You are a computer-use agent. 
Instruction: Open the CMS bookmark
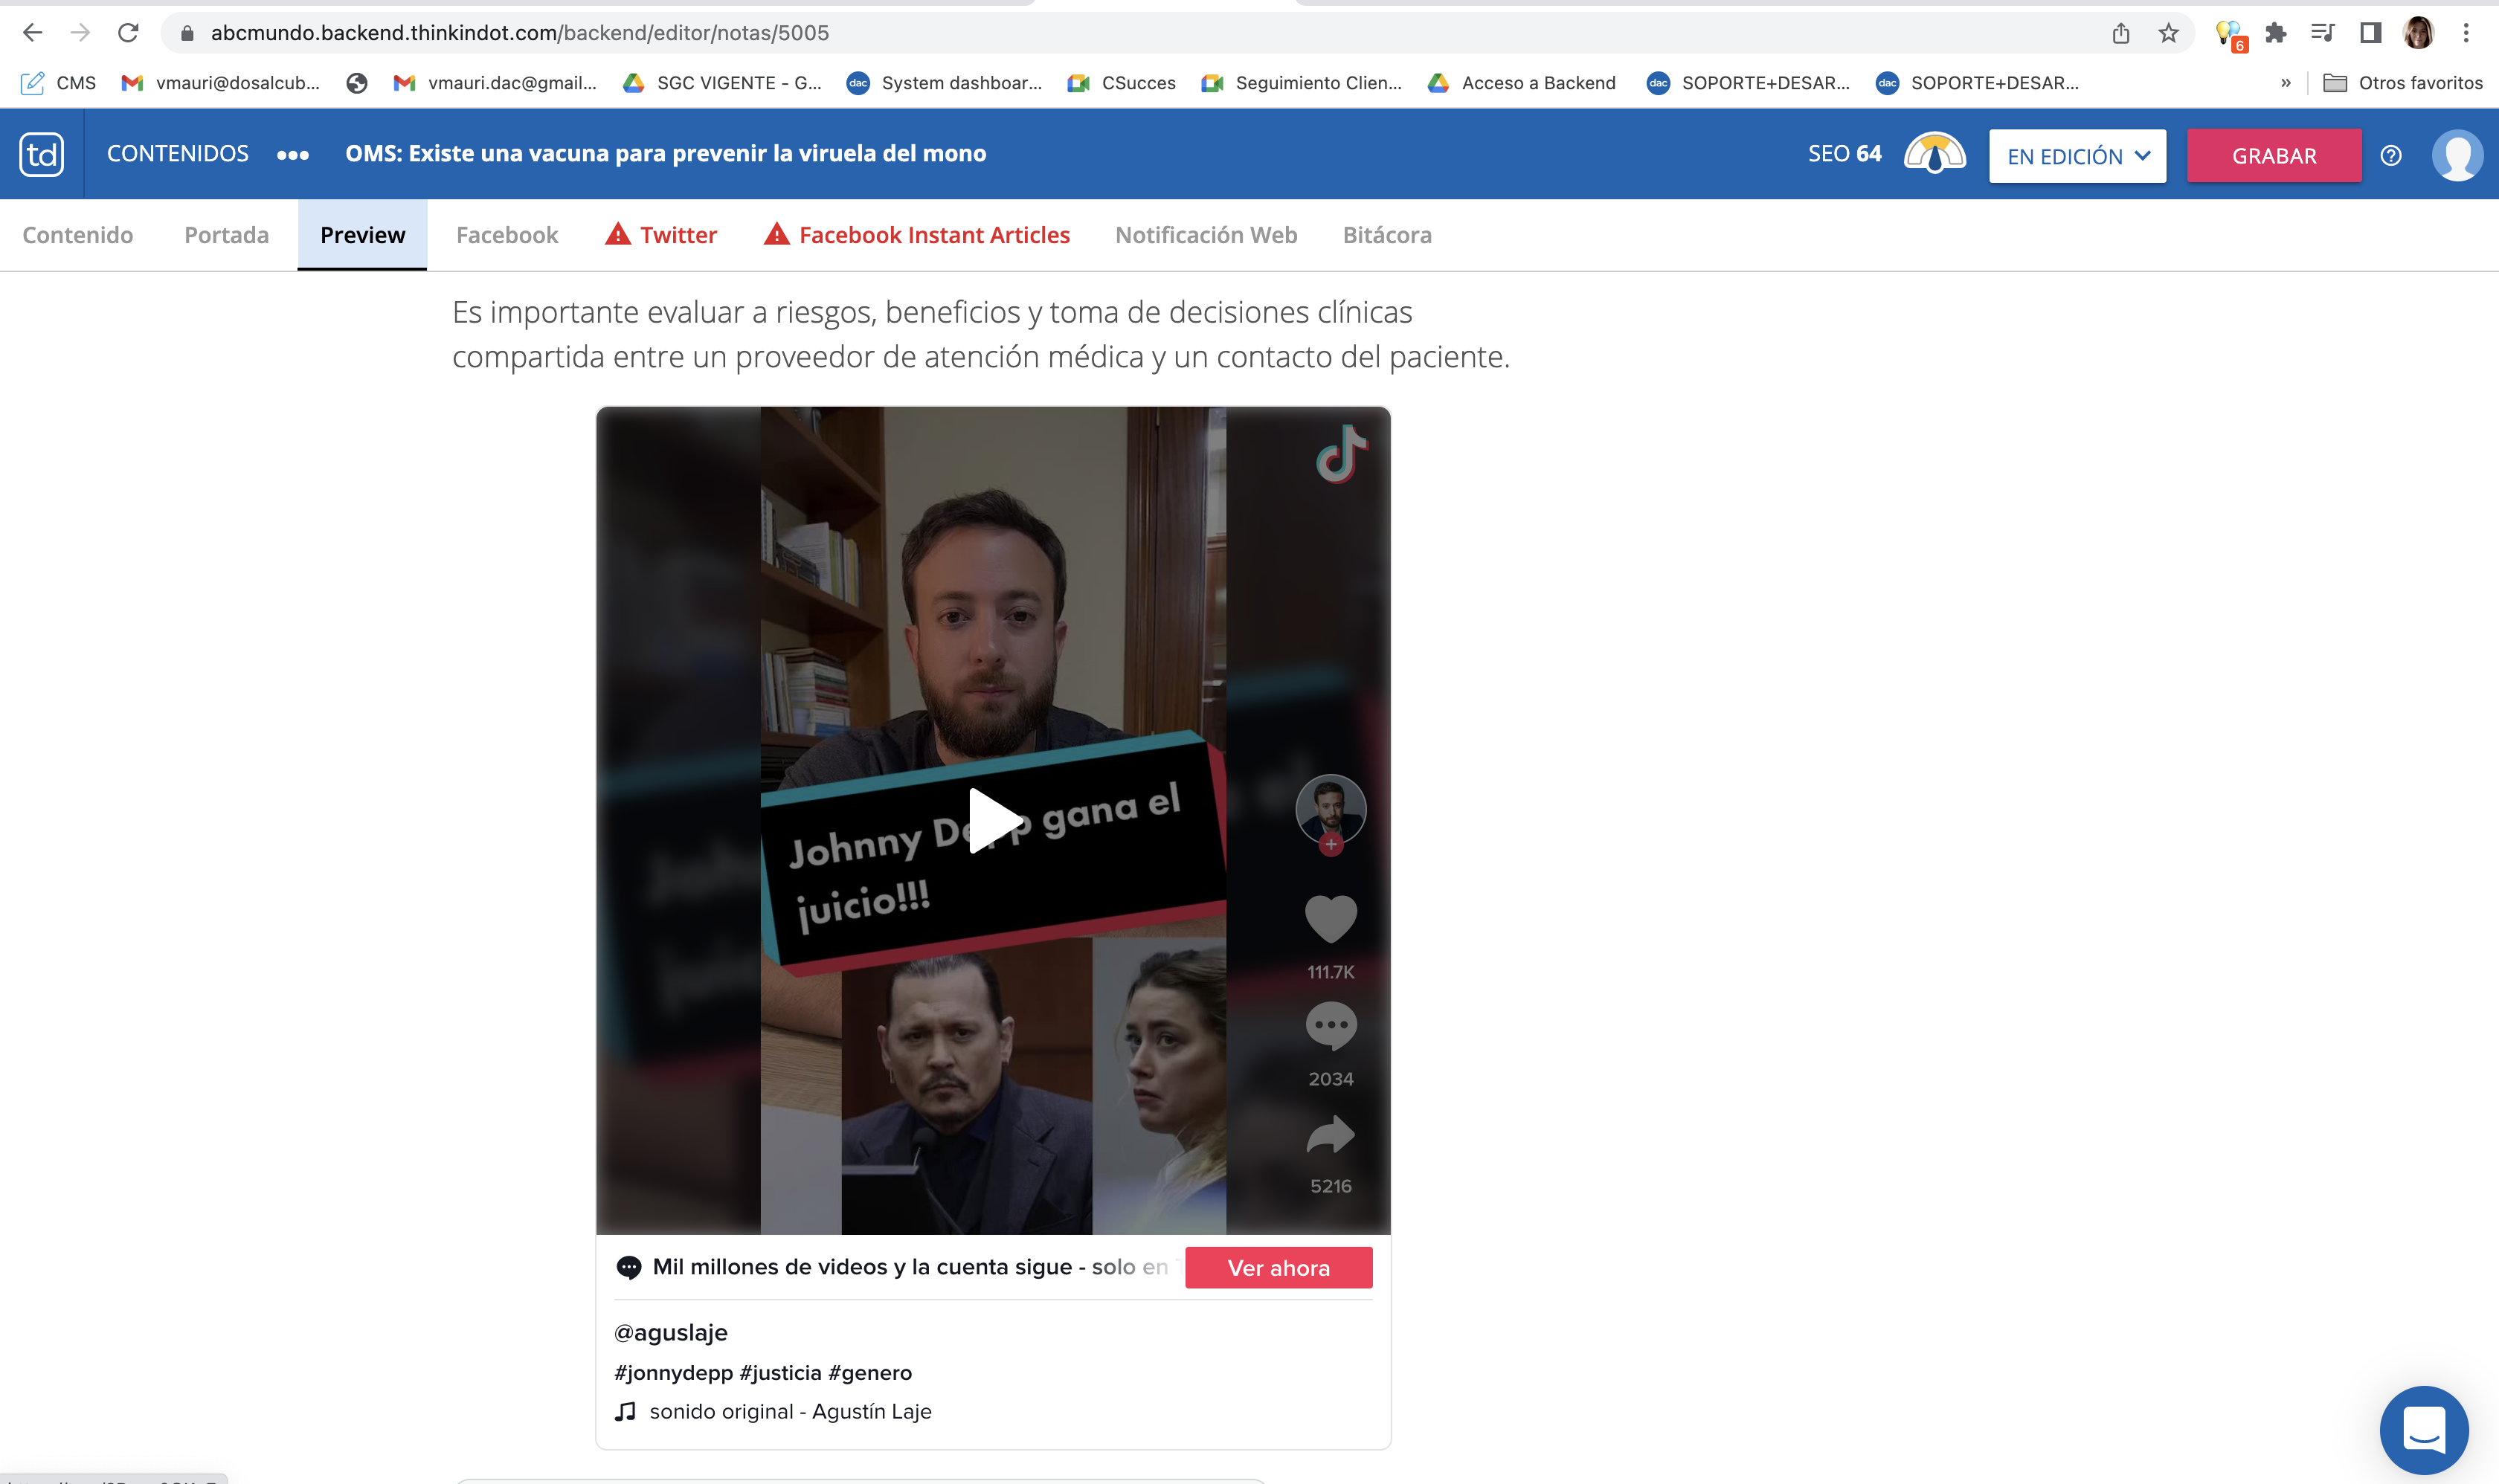click(59, 83)
